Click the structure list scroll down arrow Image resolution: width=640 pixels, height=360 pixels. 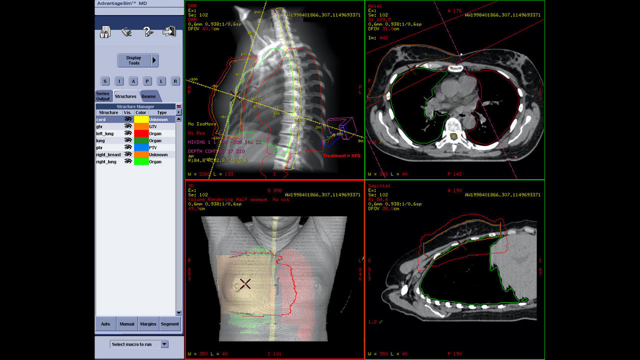(x=179, y=313)
